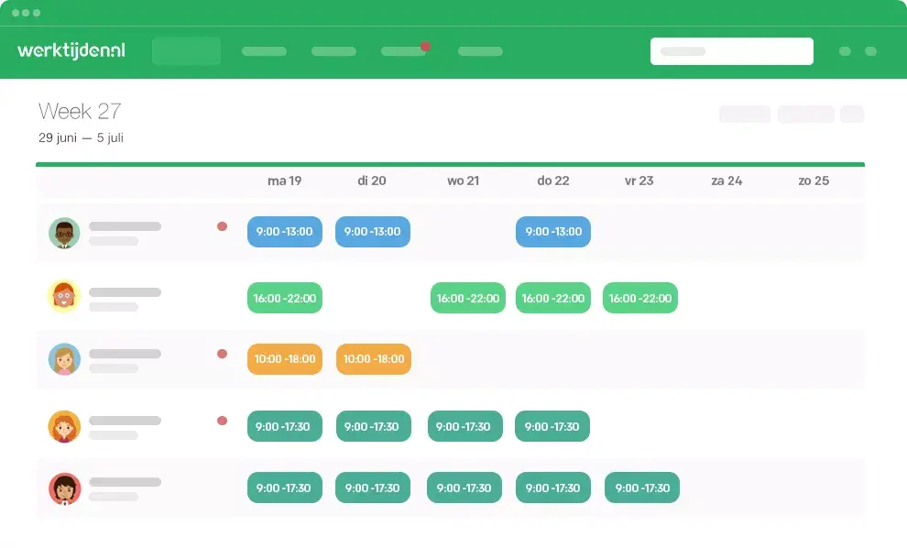Open the first employee's avatar

point(63,233)
